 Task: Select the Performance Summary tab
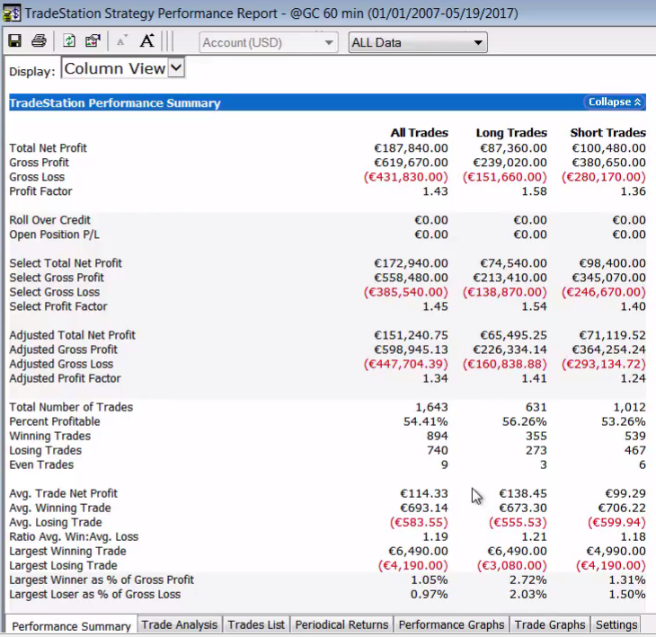point(71,625)
